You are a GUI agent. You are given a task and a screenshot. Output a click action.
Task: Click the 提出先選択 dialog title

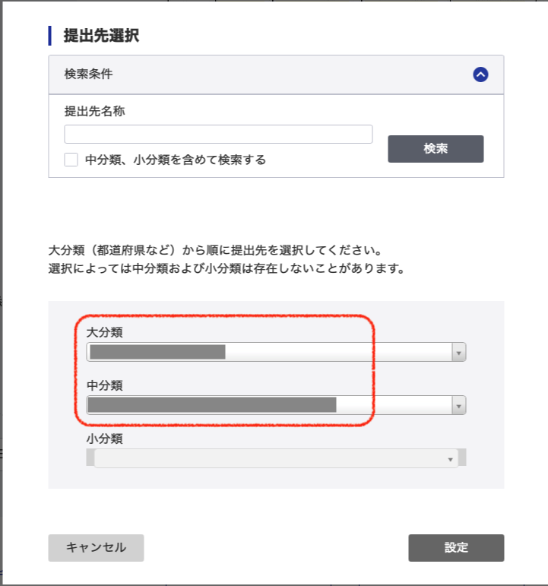tap(101, 36)
